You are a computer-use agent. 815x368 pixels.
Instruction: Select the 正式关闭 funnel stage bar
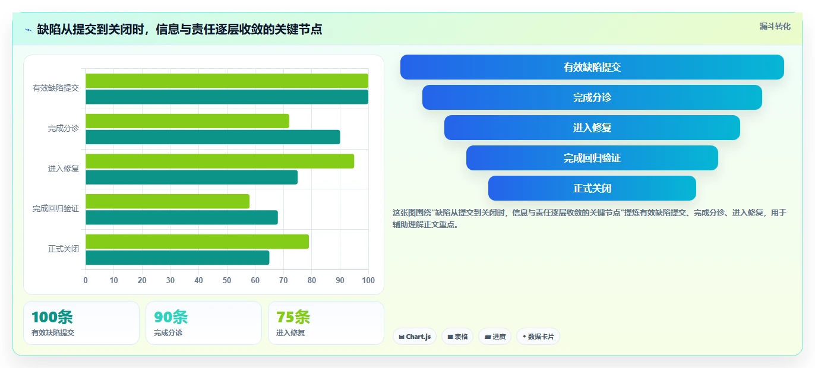592,188
